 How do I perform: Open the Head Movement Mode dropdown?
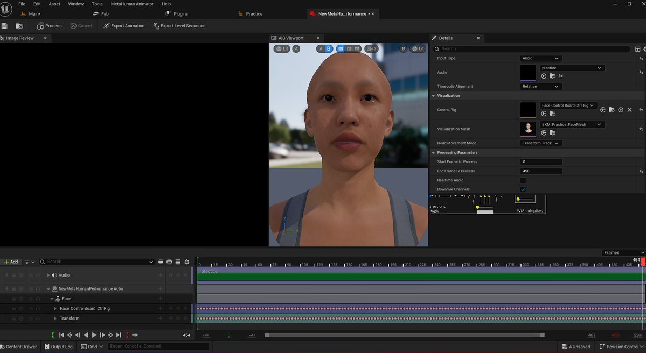[541, 143]
